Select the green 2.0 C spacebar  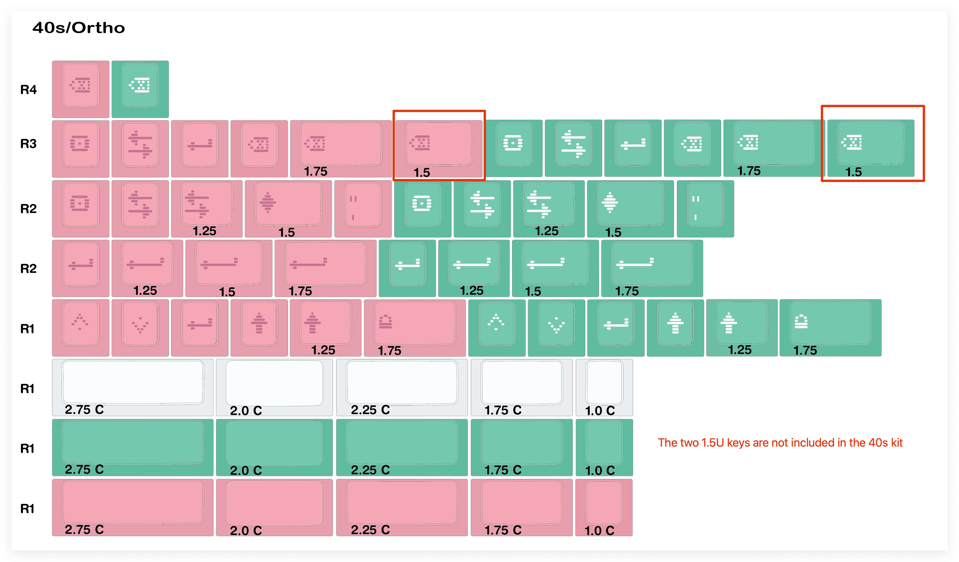[x=274, y=447]
